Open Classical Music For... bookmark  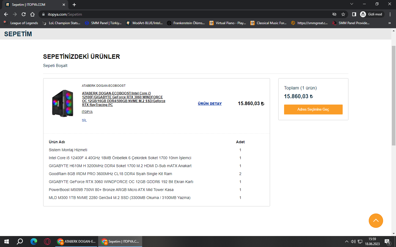click(x=268, y=23)
